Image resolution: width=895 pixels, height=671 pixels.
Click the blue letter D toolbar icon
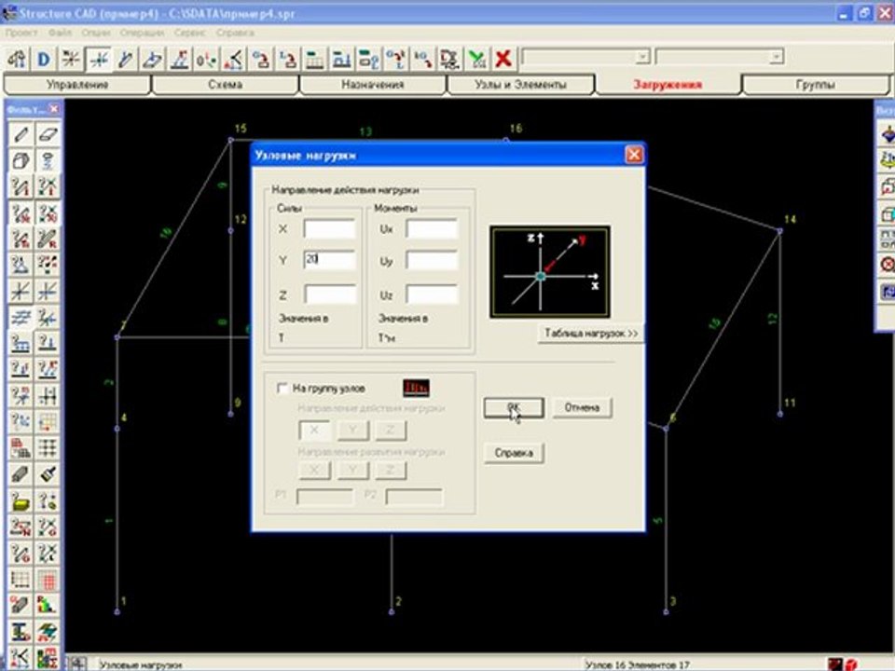[44, 59]
